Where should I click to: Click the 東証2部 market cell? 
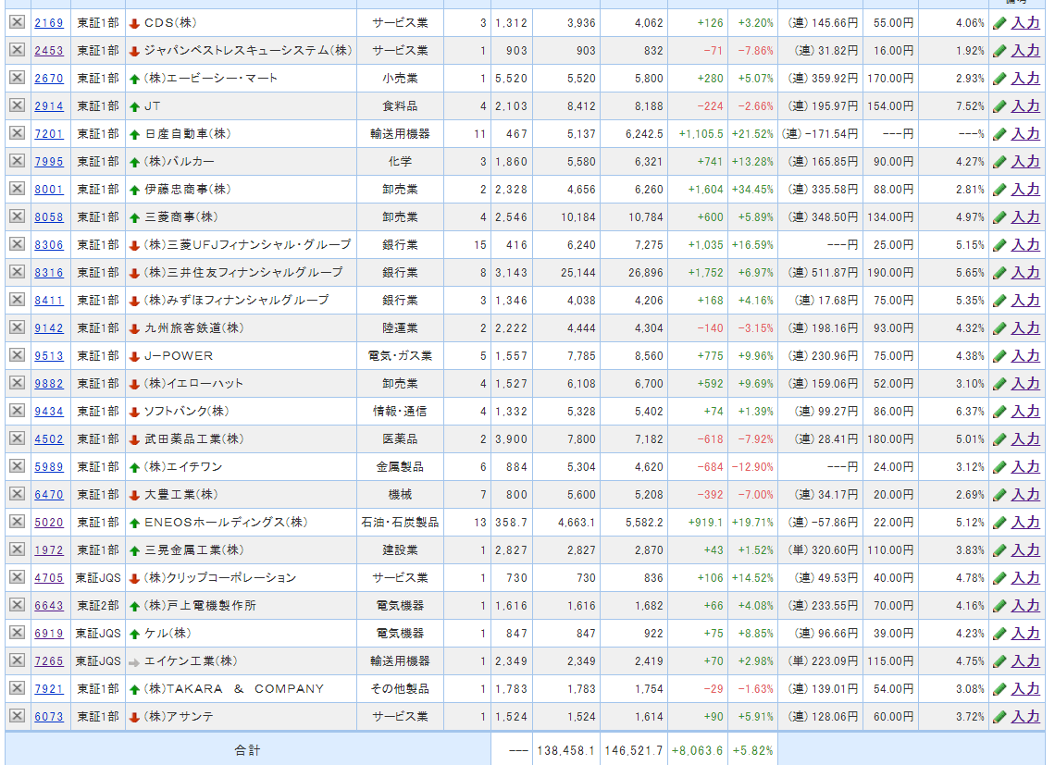point(98,606)
